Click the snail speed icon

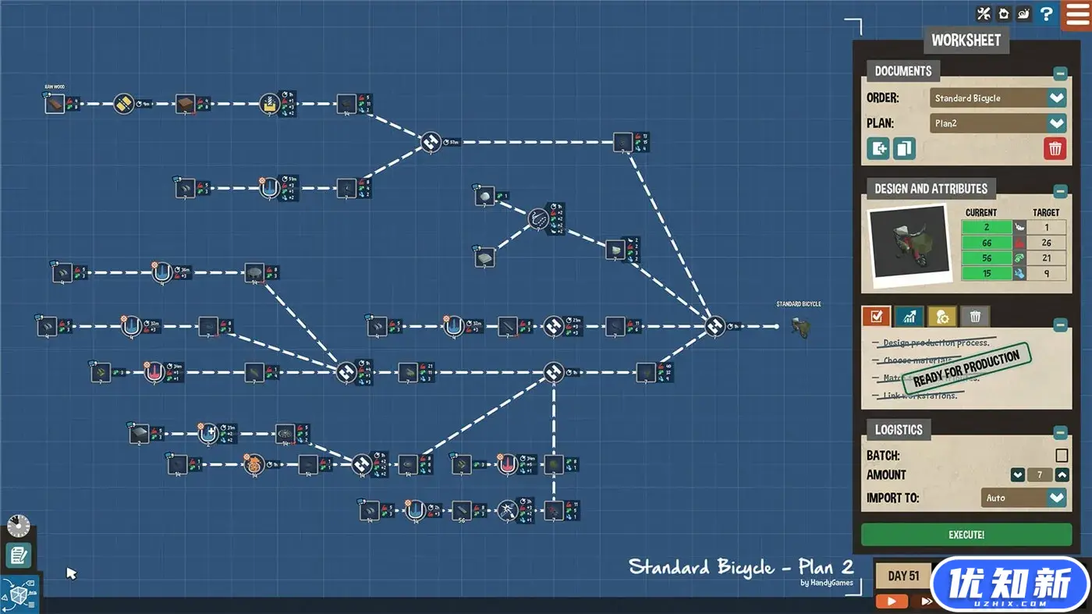(x=1024, y=13)
